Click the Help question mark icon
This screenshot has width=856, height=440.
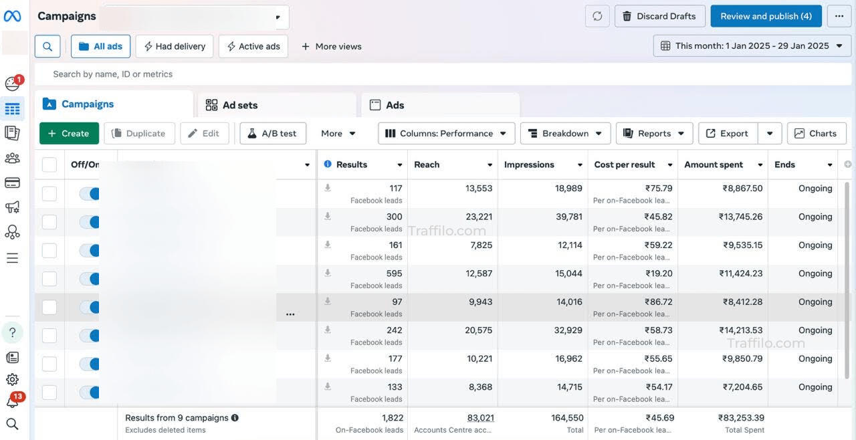pyautogui.click(x=12, y=332)
